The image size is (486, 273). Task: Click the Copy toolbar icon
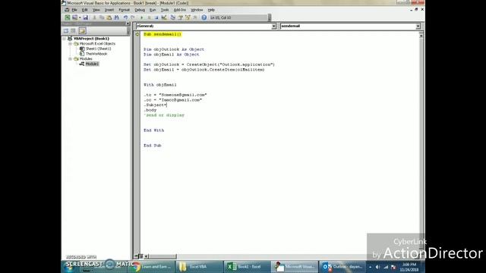tap(102, 17)
